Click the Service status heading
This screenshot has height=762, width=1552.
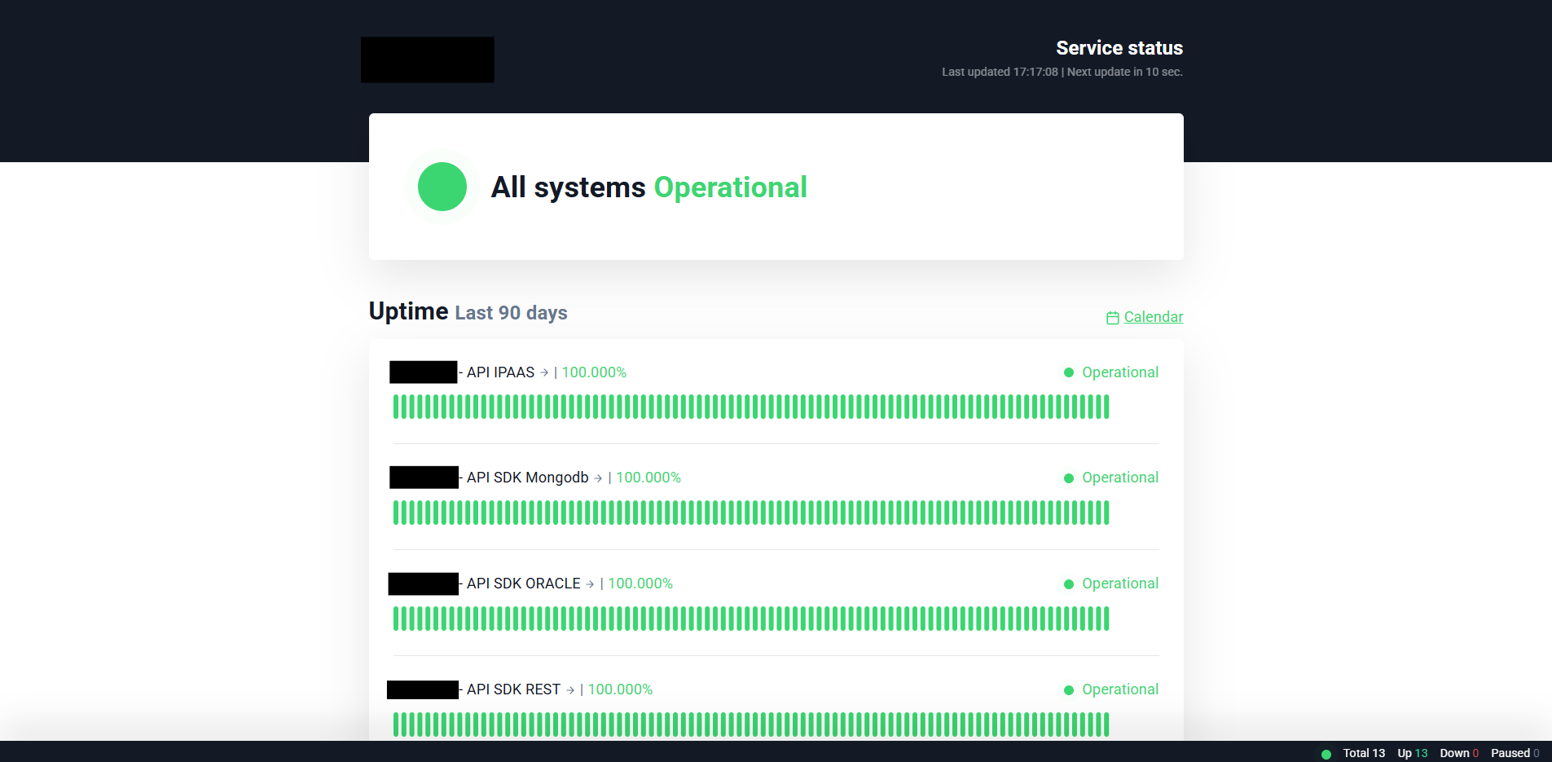tap(1119, 48)
